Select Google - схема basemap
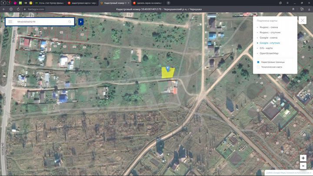The height and width of the screenshot is (176, 313). pyautogui.click(x=268, y=37)
